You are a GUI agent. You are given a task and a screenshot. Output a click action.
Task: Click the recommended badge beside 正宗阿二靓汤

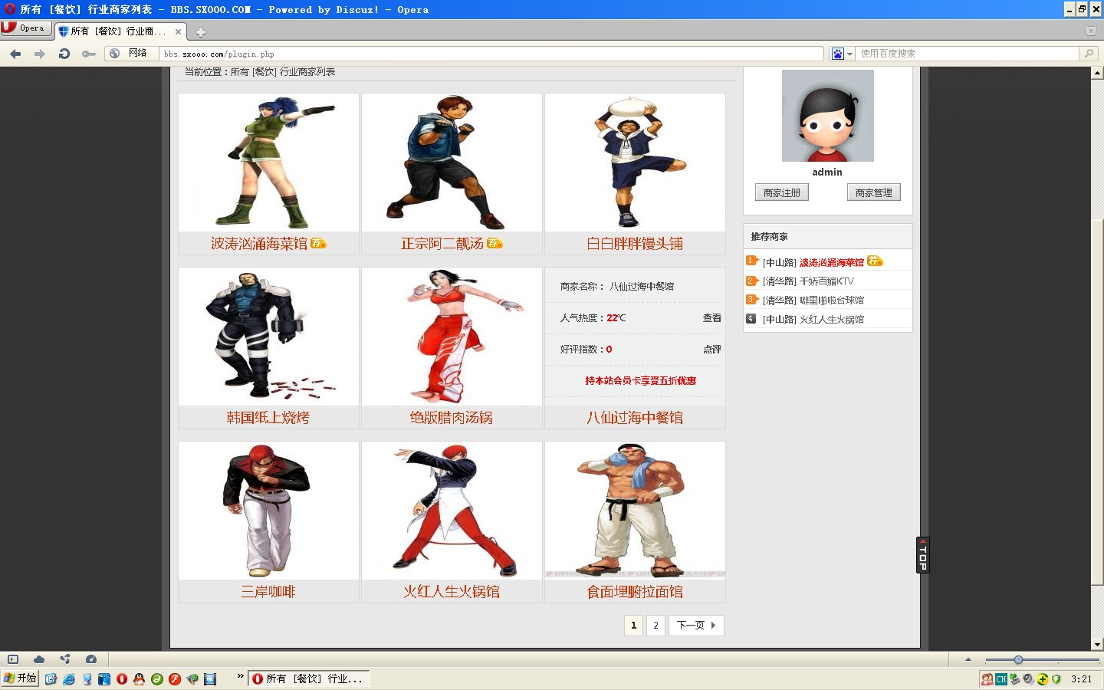click(495, 243)
